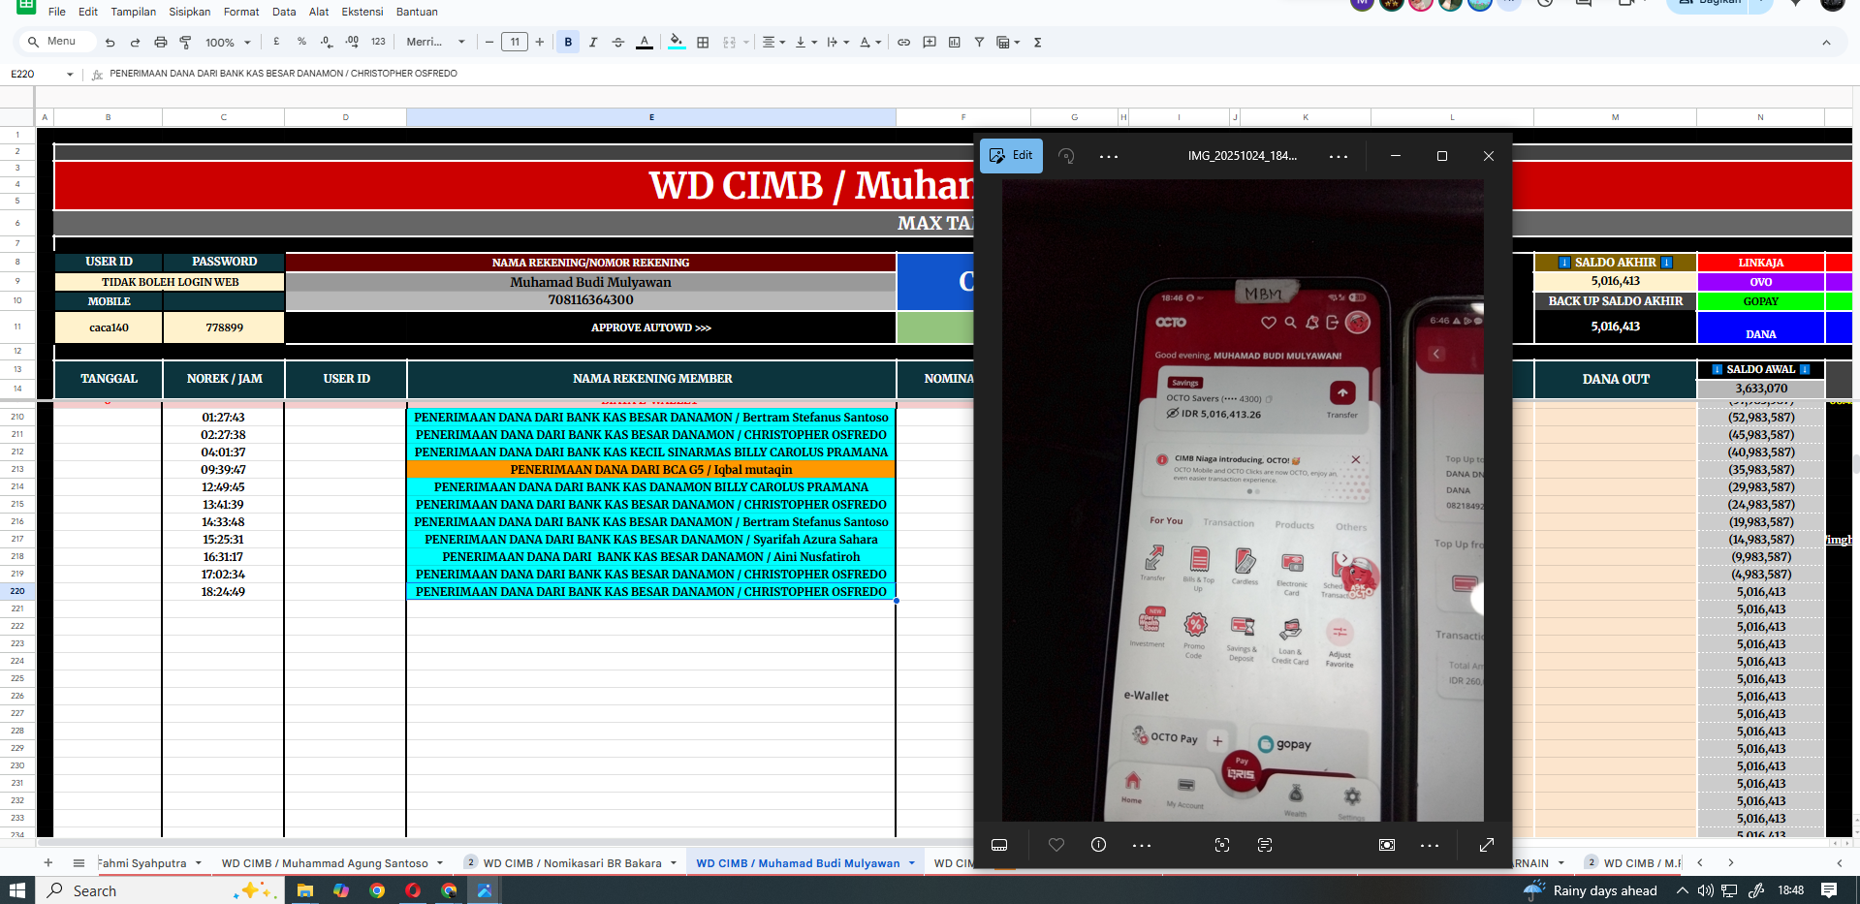
Task: Open the cell fill color picker
Action: click(x=677, y=42)
